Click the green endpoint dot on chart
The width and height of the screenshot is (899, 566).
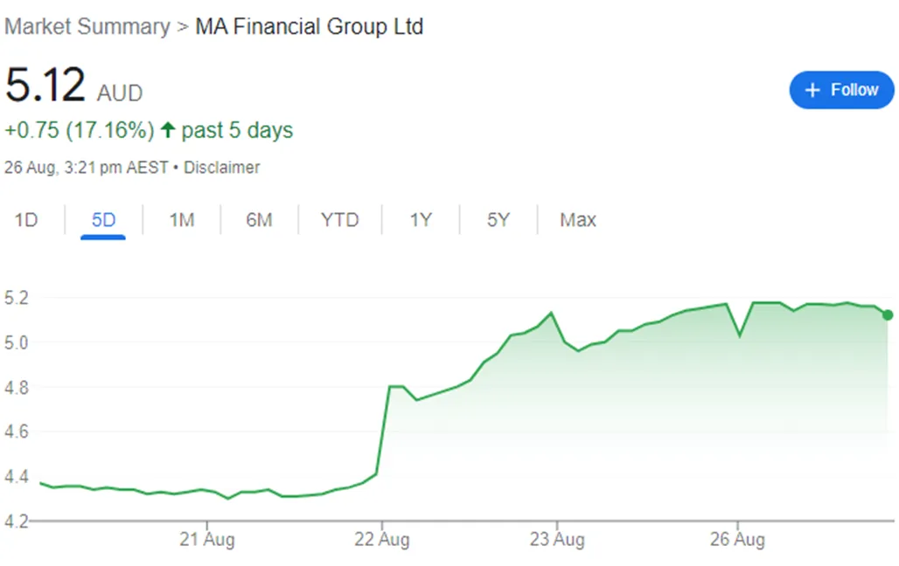point(888,314)
